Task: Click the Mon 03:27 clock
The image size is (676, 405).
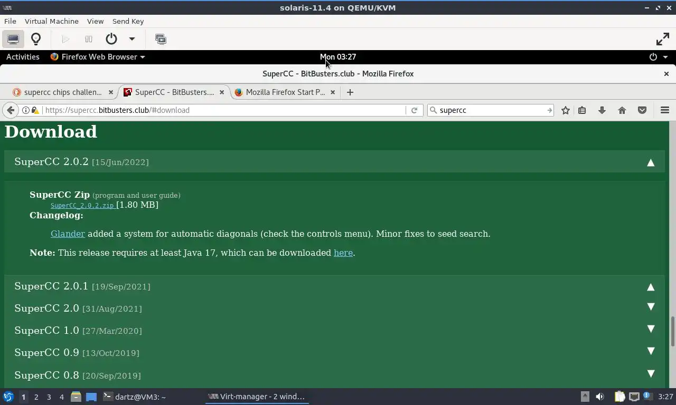Action: 338,56
